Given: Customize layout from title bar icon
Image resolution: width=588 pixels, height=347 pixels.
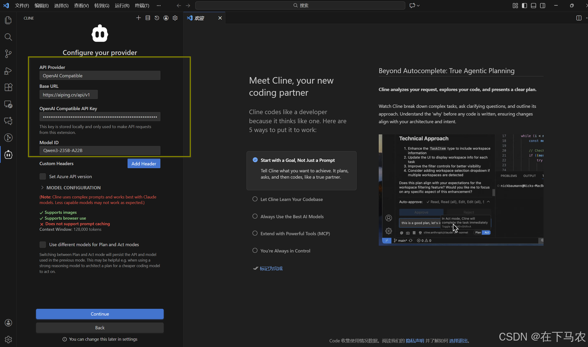Looking at the screenshot, I should (515, 6).
